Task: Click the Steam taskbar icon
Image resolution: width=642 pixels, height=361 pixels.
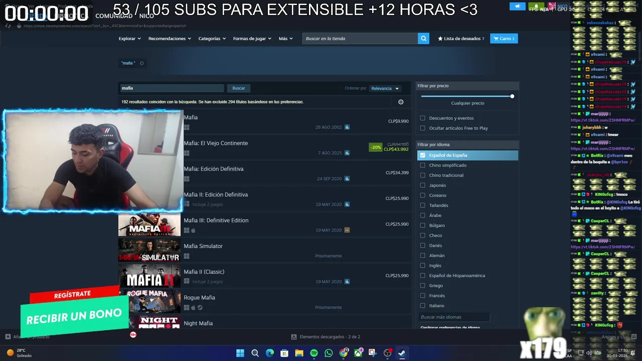Action: (x=402, y=353)
